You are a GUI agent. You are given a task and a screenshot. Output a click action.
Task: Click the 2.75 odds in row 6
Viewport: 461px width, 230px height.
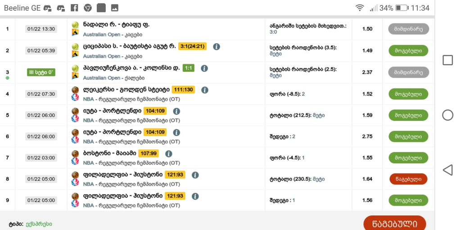pos(367,137)
